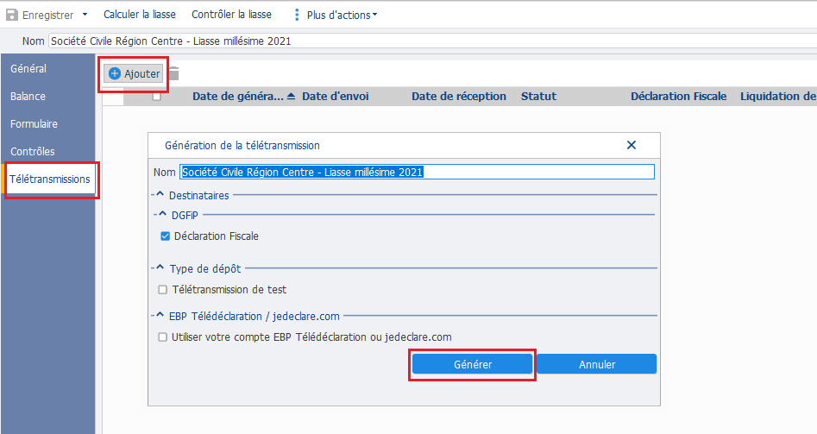Collapse the Type de dépôt section

click(160, 267)
